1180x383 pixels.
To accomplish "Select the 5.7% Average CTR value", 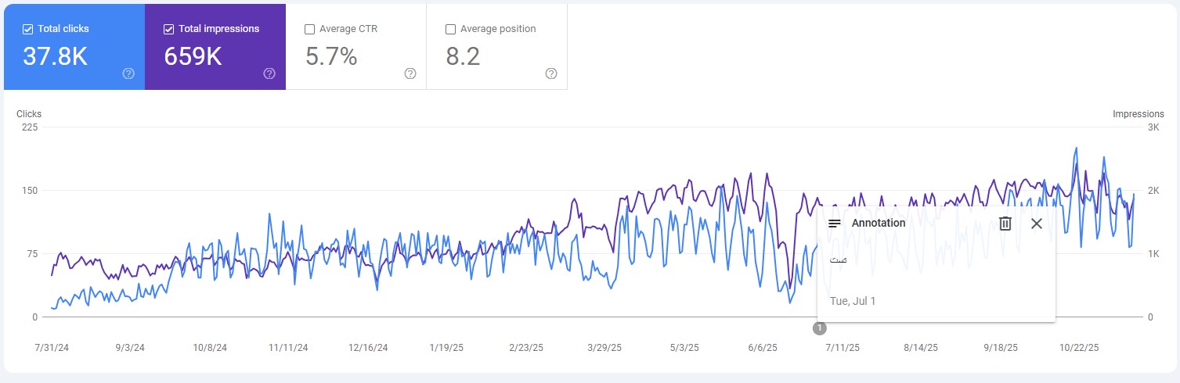I will tap(331, 57).
